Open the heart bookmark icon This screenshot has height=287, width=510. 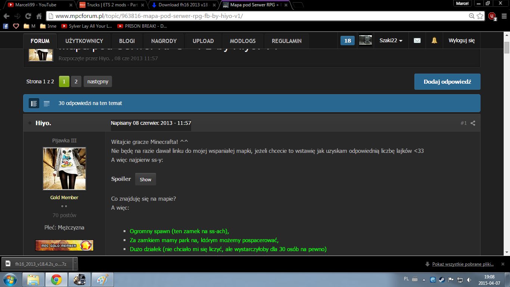pyautogui.click(x=16, y=26)
